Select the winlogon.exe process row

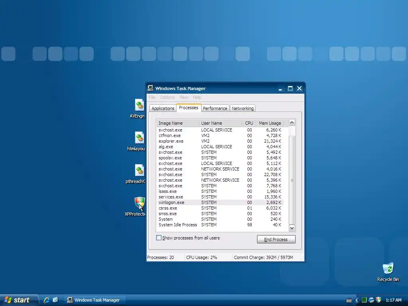pyautogui.click(x=220, y=202)
